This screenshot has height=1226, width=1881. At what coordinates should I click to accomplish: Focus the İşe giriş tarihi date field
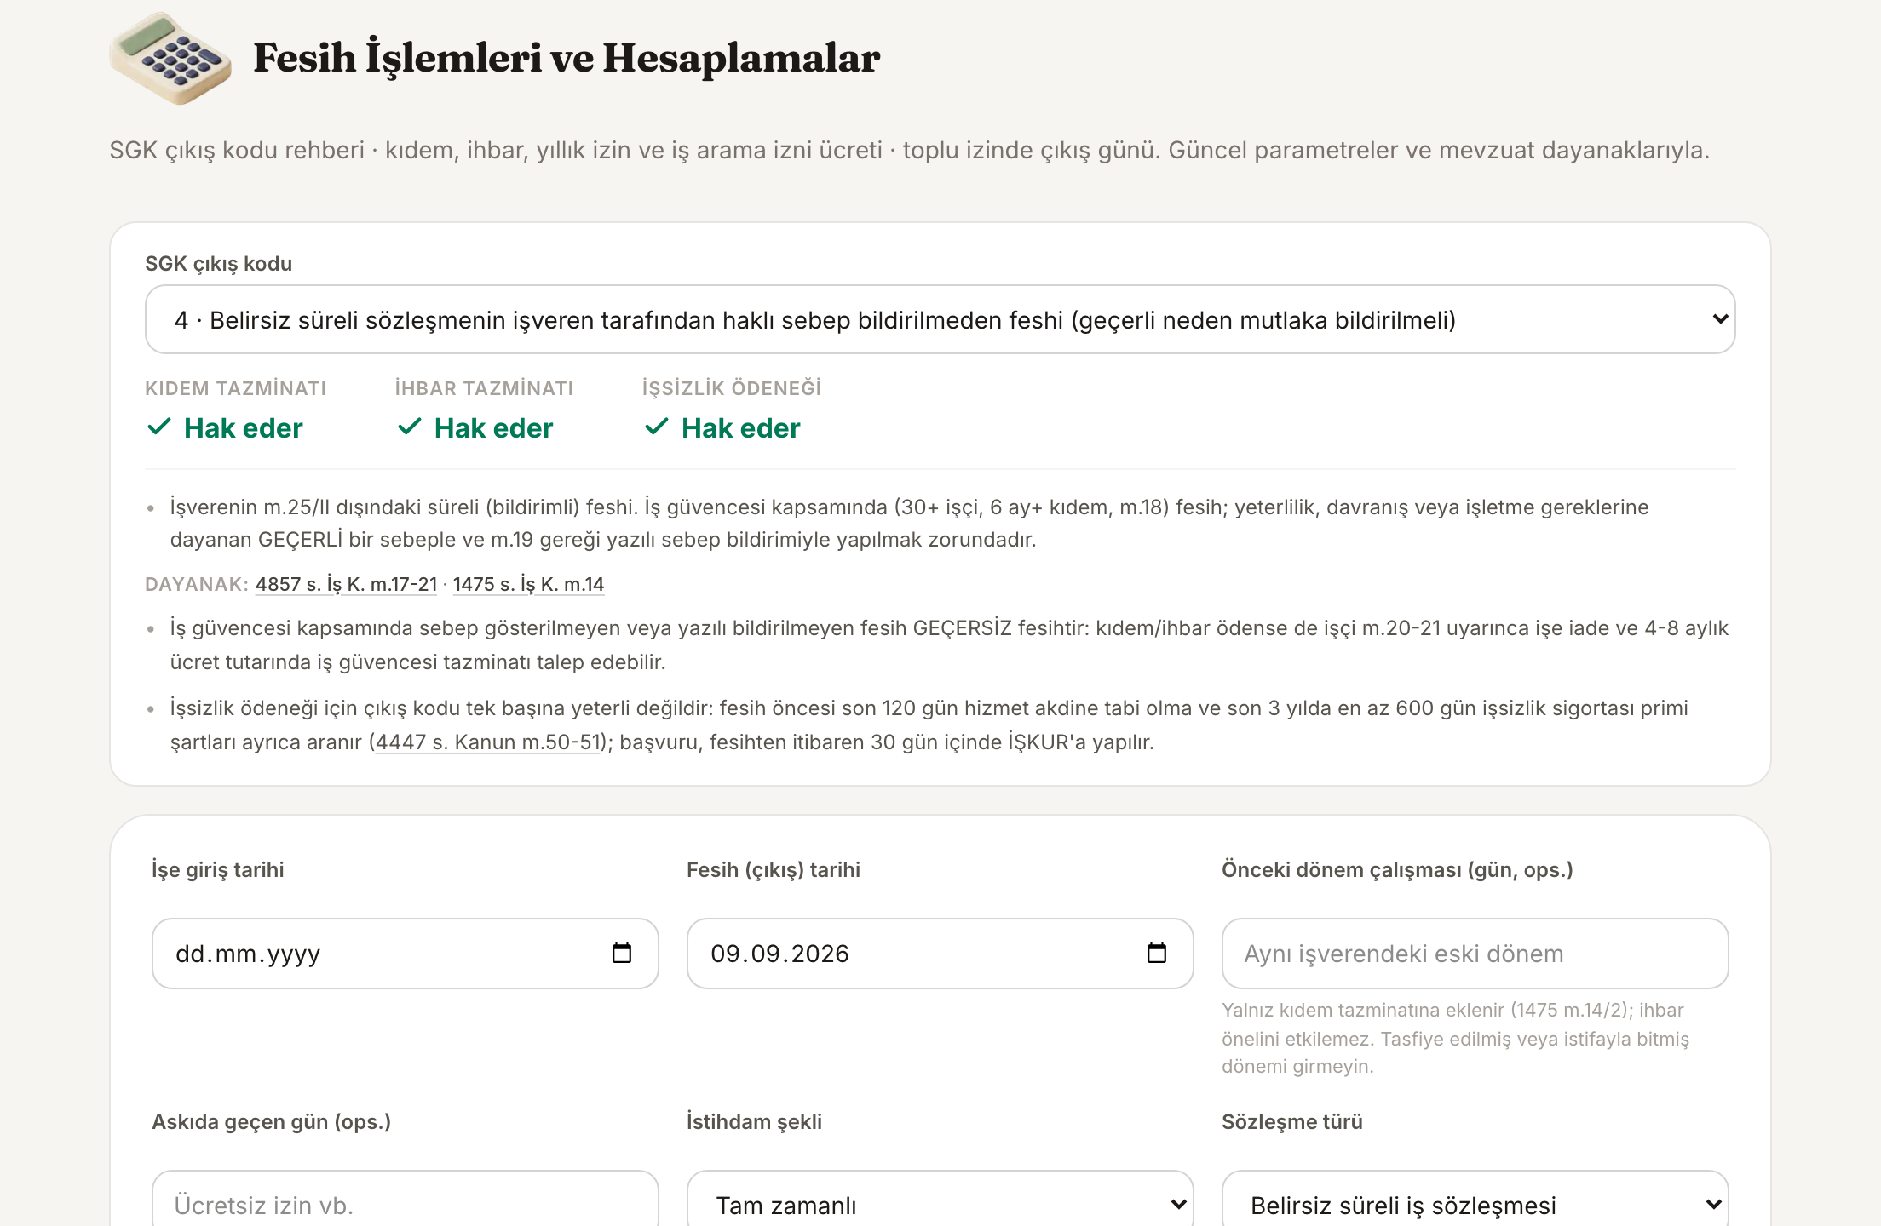tap(406, 954)
